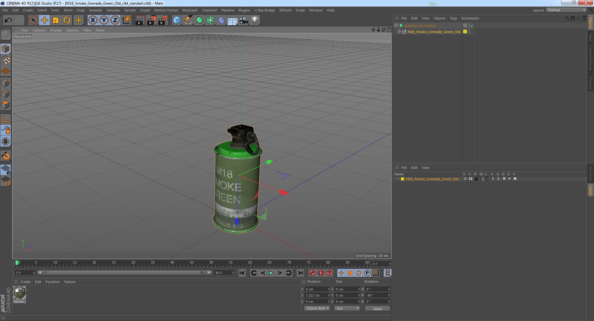Image resolution: width=594 pixels, height=321 pixels.
Task: Go to start of animation
Action: coord(242,273)
